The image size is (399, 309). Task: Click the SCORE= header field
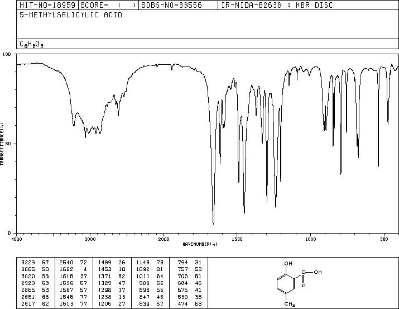pos(108,5)
